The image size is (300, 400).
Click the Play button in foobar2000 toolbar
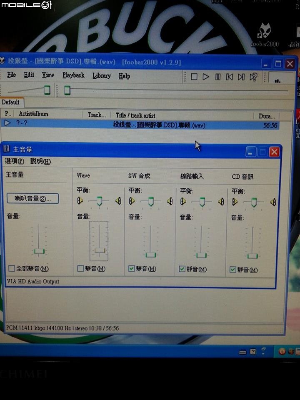click(x=205, y=77)
